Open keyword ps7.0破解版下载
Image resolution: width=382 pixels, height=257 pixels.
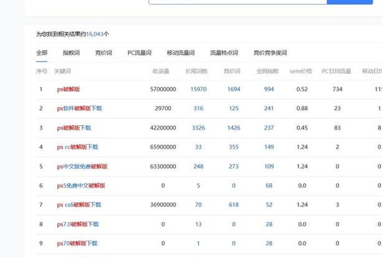(77, 224)
